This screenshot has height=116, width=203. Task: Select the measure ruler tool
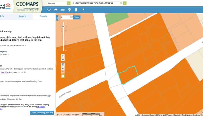(63, 10)
